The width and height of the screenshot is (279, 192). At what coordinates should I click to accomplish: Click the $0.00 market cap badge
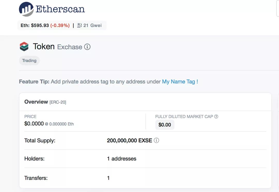point(165,125)
